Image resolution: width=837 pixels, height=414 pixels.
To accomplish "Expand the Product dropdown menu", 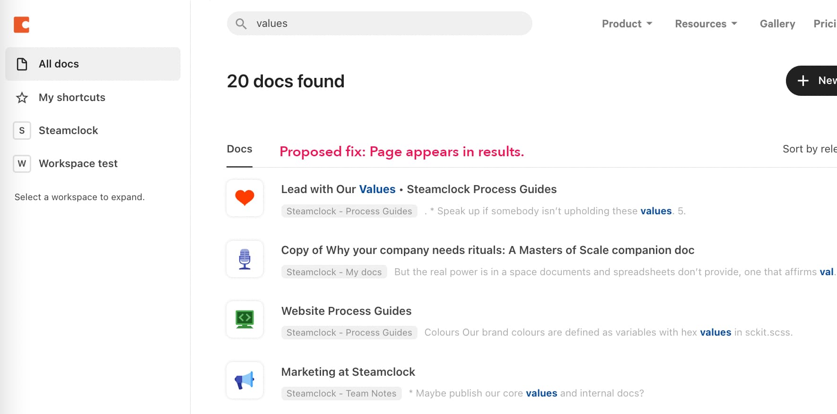I will click(x=627, y=24).
